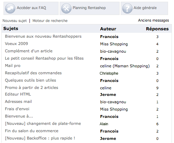Click author Miss Shopping on Voeux 2009 row
The width and height of the screenshot is (174, 143).
114,44
